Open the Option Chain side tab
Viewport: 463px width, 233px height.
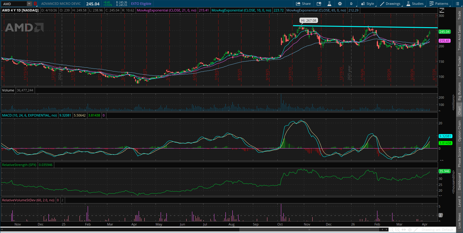(459, 131)
